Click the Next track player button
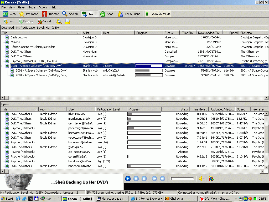 [162, 179]
